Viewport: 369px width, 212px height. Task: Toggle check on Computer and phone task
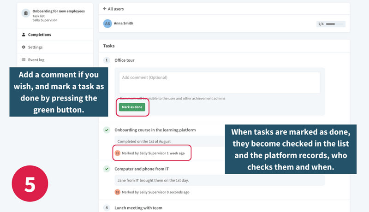107,169
